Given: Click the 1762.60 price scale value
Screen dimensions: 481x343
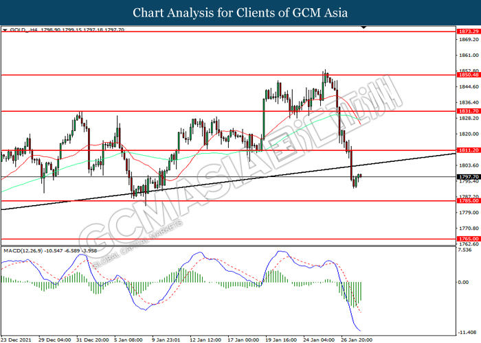Looking at the screenshot, I should click(x=469, y=244).
